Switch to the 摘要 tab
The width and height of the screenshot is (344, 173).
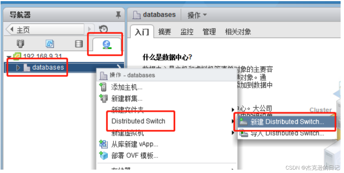point(165,32)
